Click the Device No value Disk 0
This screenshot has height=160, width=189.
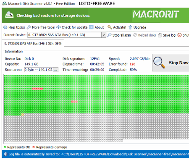29,59
